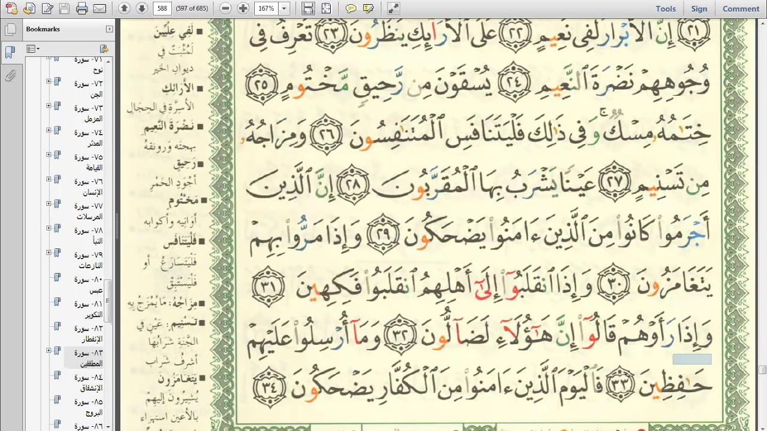Open the zoom percentage dropdown arrow
The image size is (767, 431).
point(284,8)
